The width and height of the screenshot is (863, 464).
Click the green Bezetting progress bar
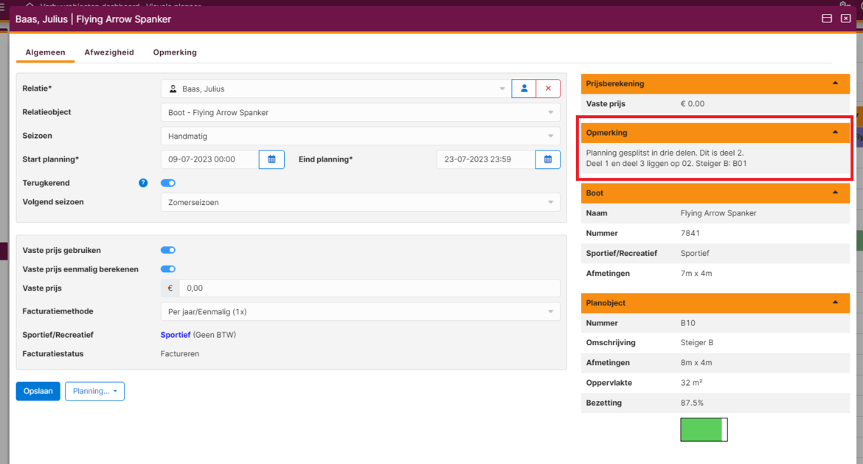tap(704, 429)
